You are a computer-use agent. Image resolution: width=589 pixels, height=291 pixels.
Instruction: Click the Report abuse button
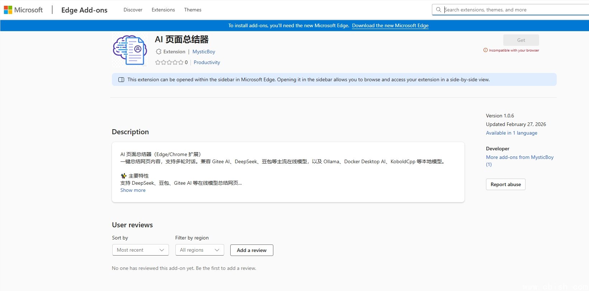pos(505,184)
